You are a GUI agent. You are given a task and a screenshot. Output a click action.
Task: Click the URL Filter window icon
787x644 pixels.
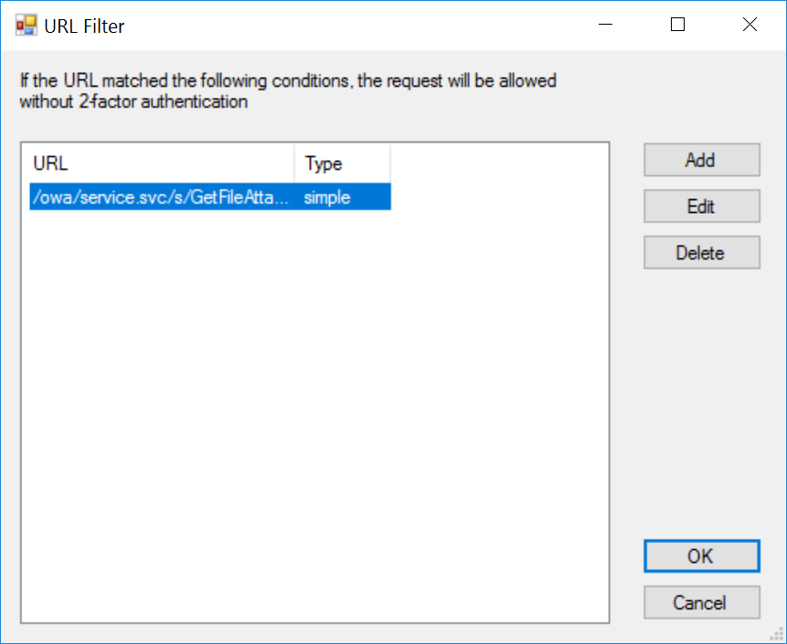26,26
